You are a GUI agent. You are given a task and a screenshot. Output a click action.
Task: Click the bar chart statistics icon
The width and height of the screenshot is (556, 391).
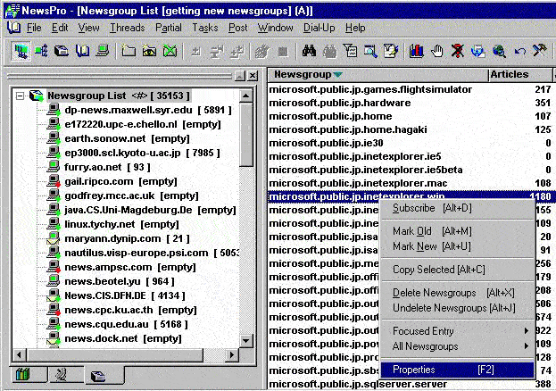click(x=416, y=52)
